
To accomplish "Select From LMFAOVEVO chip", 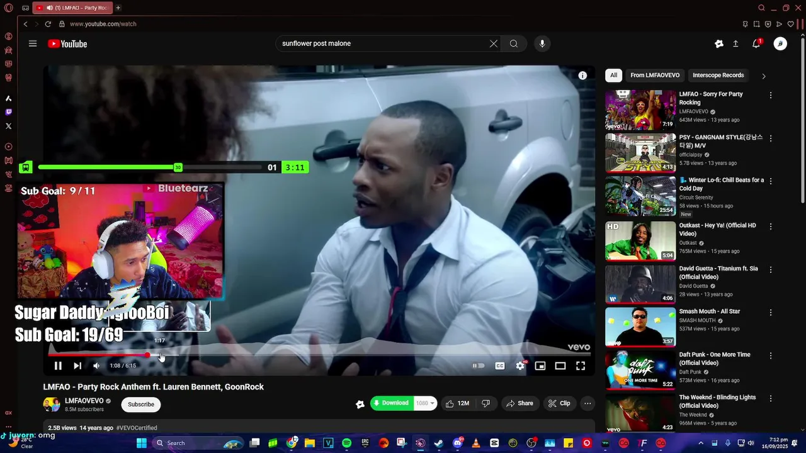I will [x=655, y=75].
